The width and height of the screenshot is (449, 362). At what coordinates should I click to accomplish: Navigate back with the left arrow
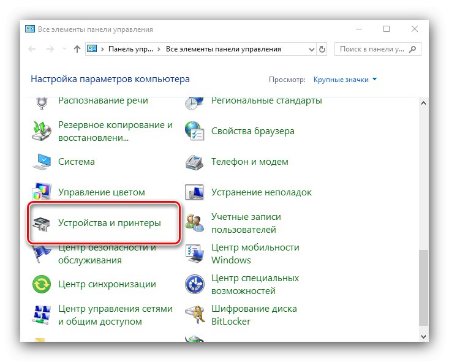click(x=32, y=49)
